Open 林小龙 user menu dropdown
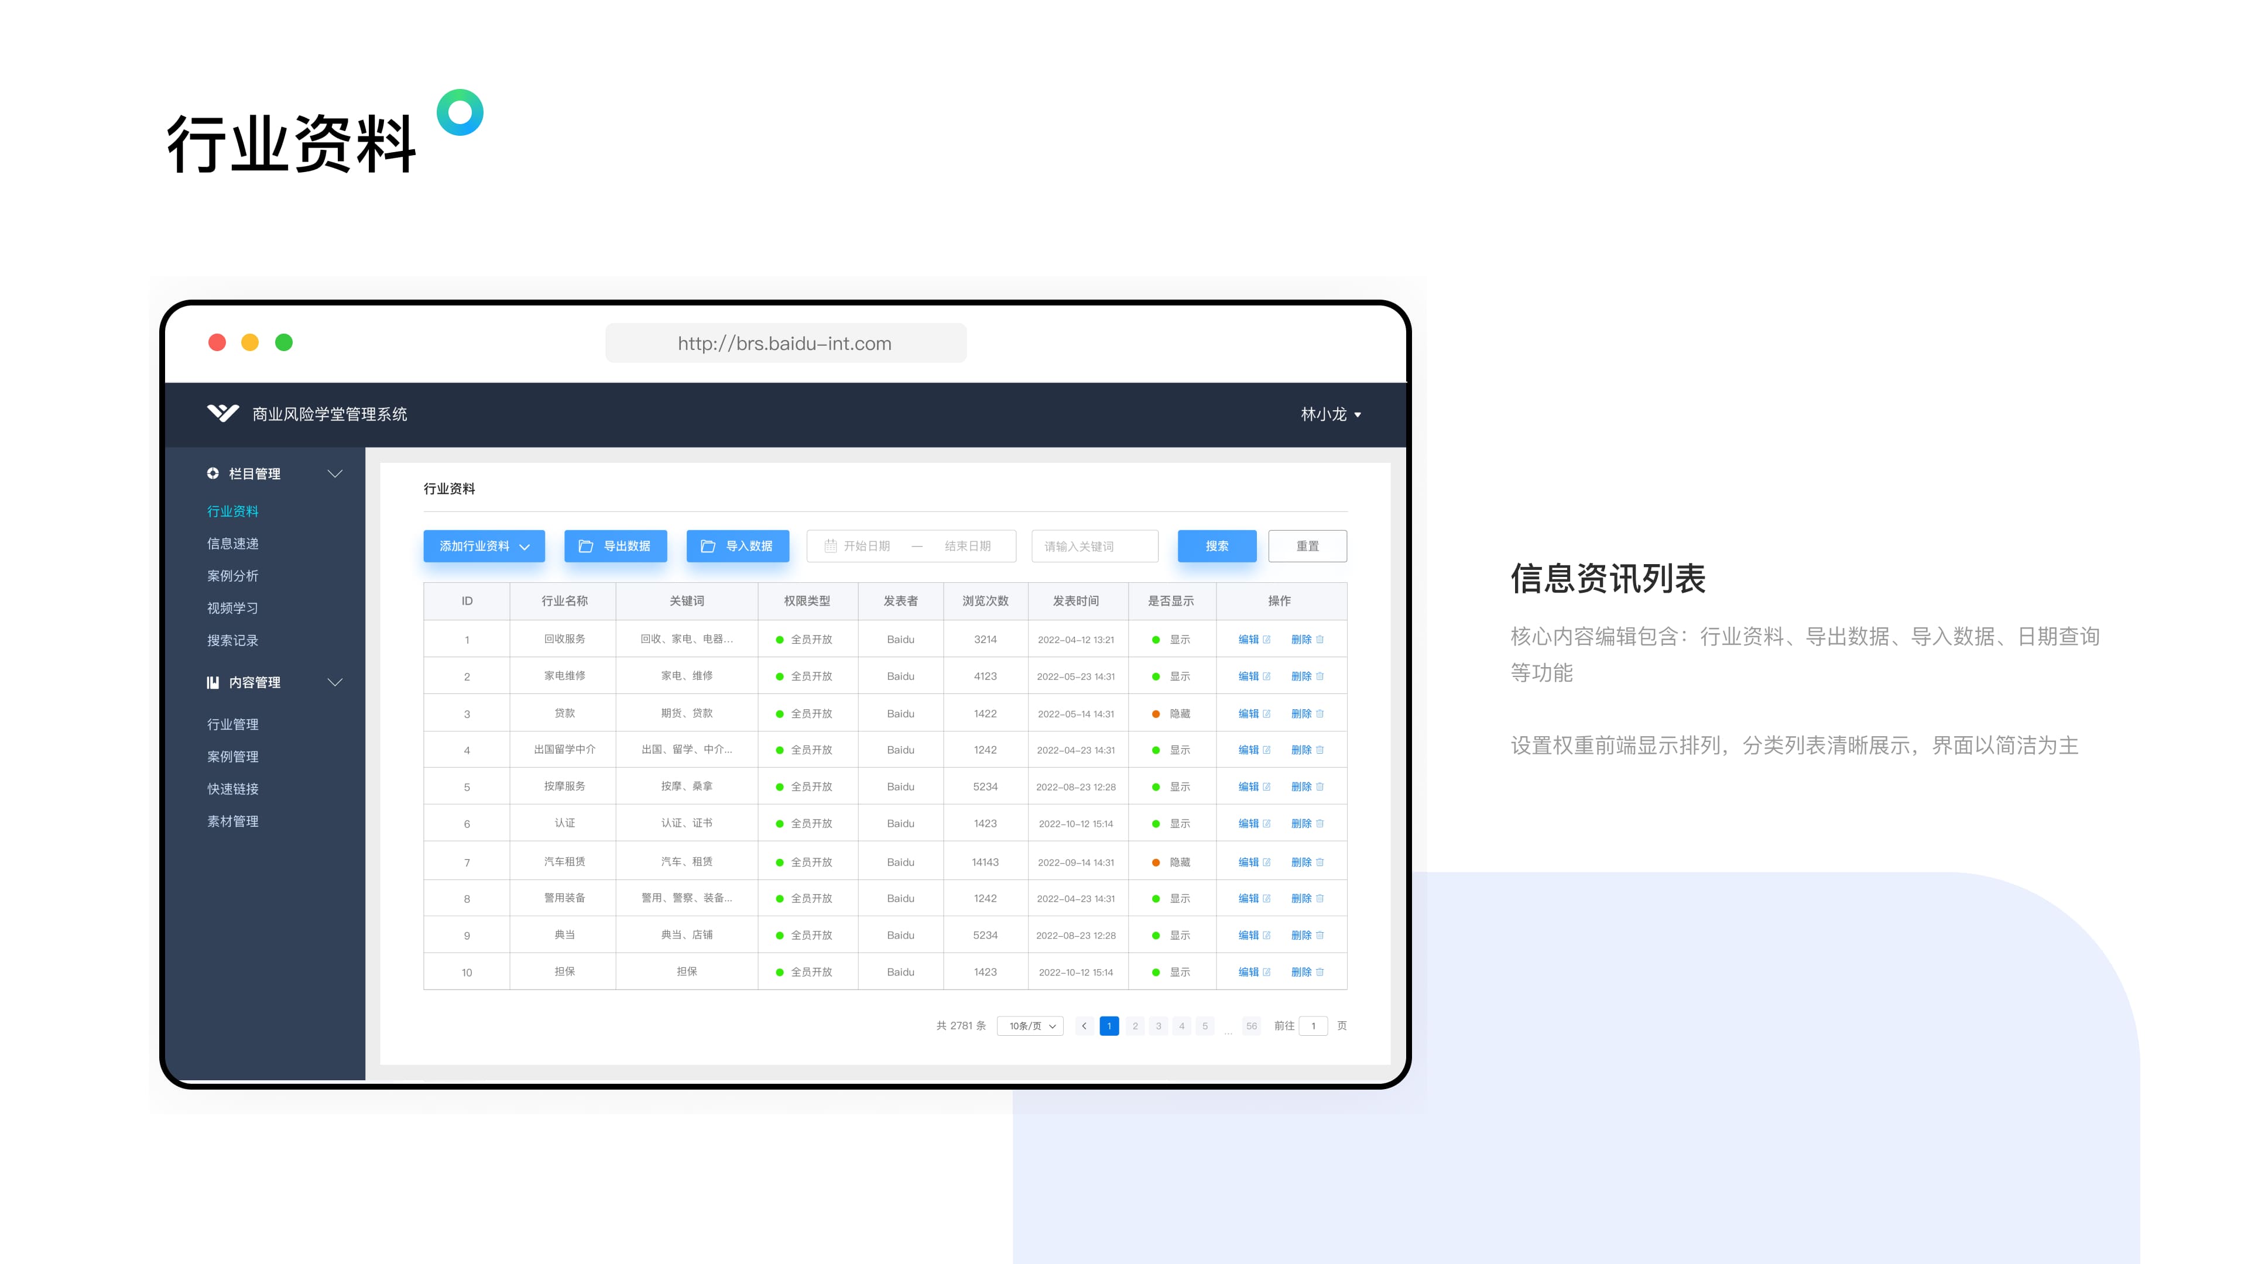 coord(1330,414)
